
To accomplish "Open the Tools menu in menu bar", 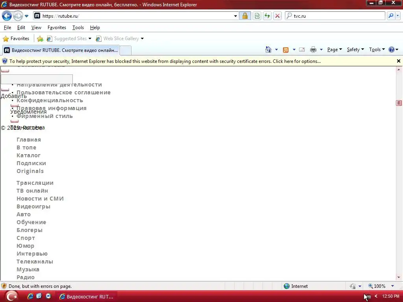I will point(78,28).
